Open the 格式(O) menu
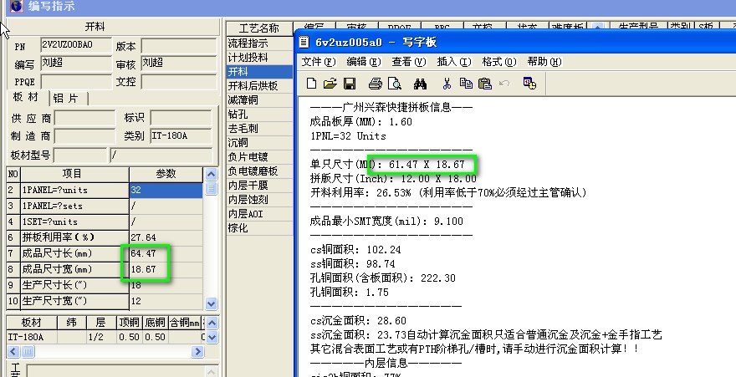Screen dimensions: 736x377 click(499, 62)
